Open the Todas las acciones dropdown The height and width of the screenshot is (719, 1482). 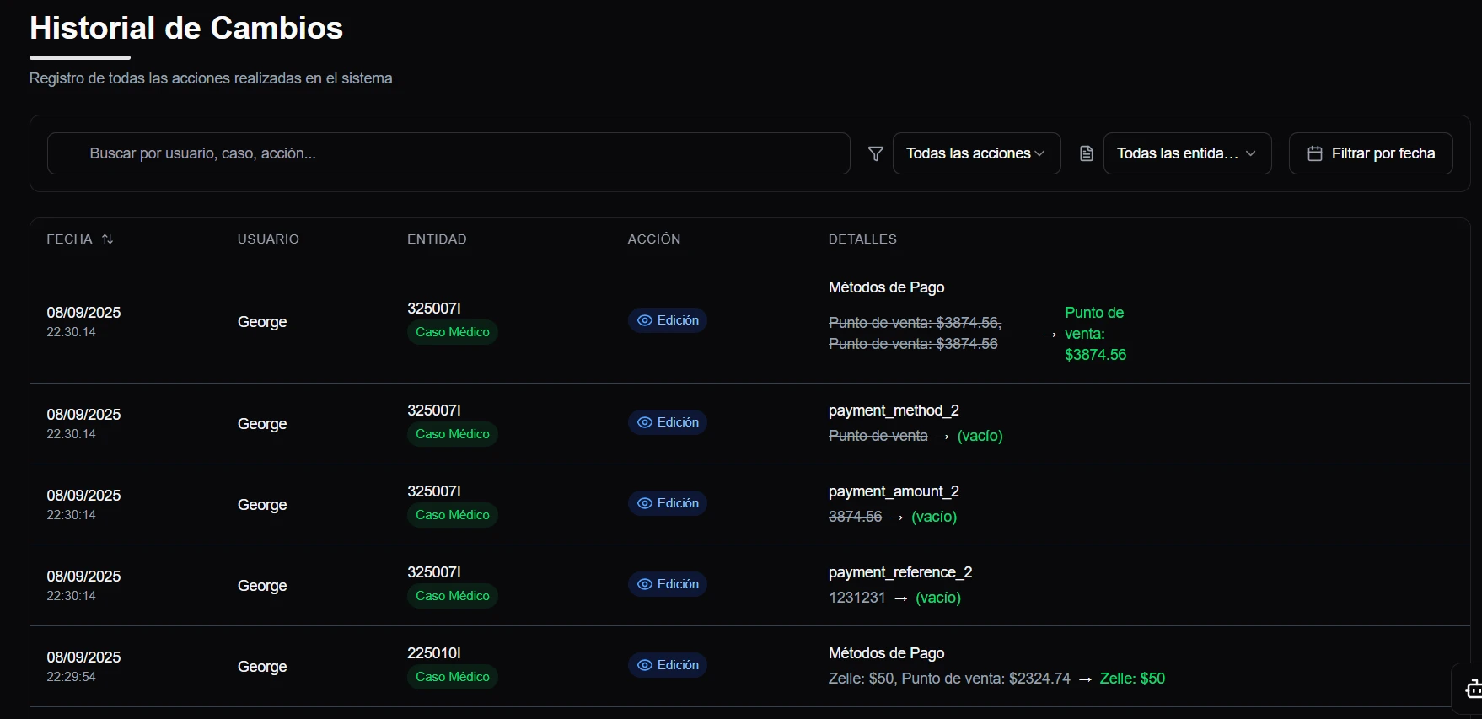(x=976, y=153)
